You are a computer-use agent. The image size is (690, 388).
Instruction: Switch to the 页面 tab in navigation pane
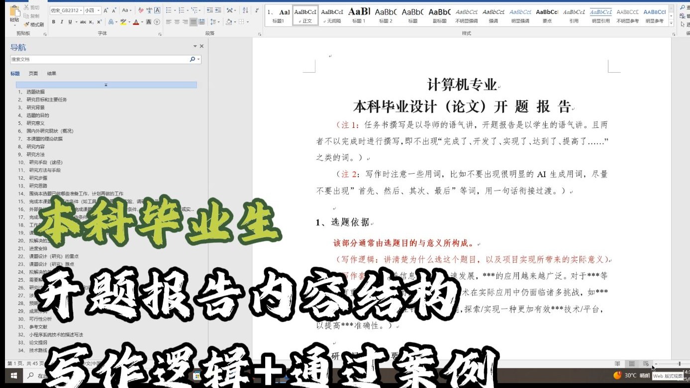pos(33,74)
